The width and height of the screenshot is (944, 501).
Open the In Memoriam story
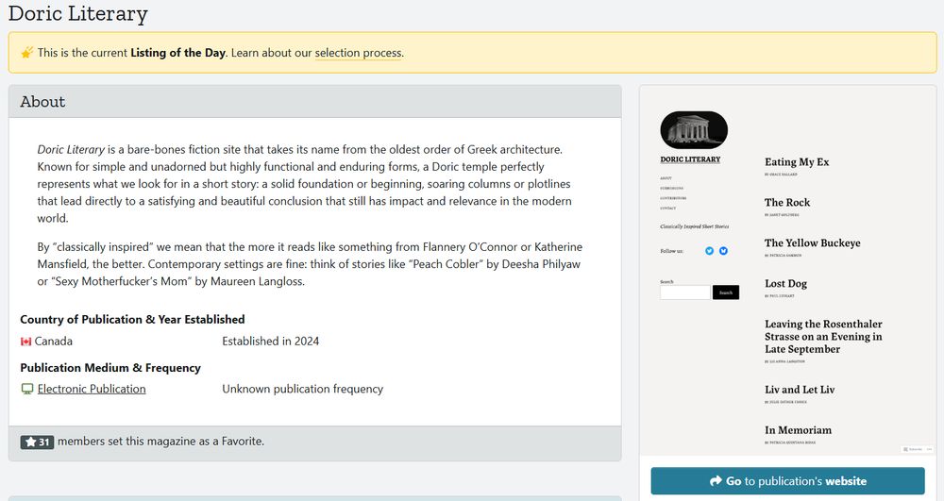(798, 430)
